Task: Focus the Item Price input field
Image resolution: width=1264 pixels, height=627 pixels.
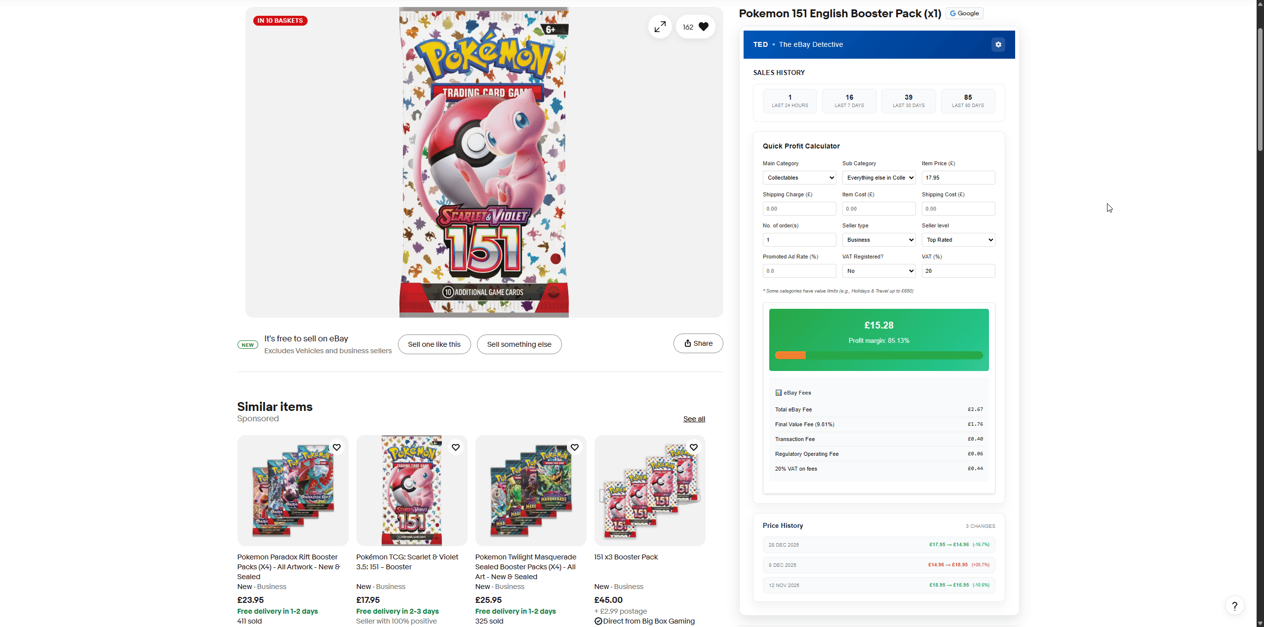Action: (958, 178)
